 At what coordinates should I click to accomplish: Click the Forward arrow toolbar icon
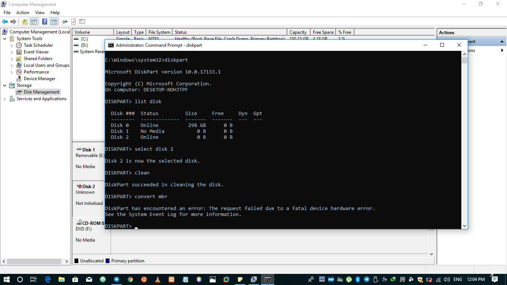tap(13, 22)
